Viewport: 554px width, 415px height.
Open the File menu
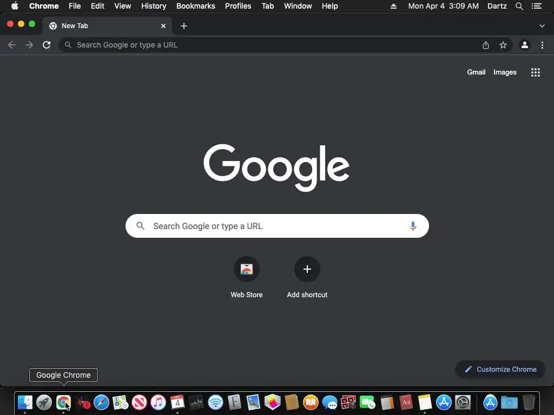pos(75,6)
